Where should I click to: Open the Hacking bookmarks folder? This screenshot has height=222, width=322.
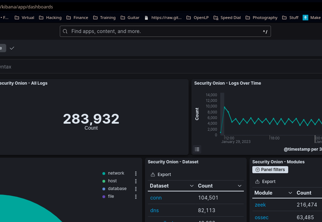pyautogui.click(x=50, y=18)
